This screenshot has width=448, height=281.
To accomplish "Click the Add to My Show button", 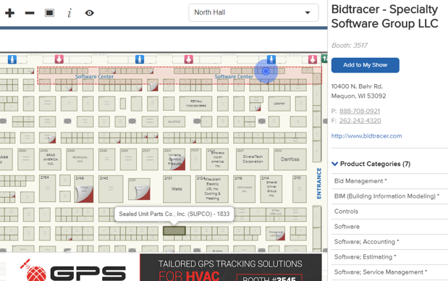I will pyautogui.click(x=365, y=65).
